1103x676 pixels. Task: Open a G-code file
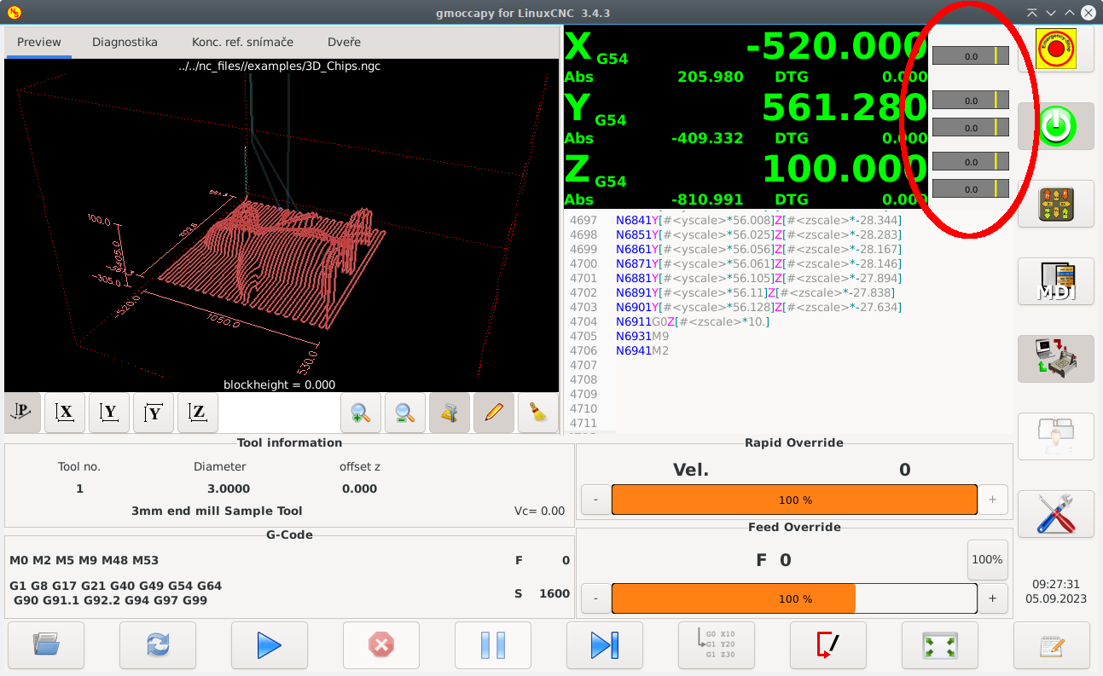(x=47, y=645)
